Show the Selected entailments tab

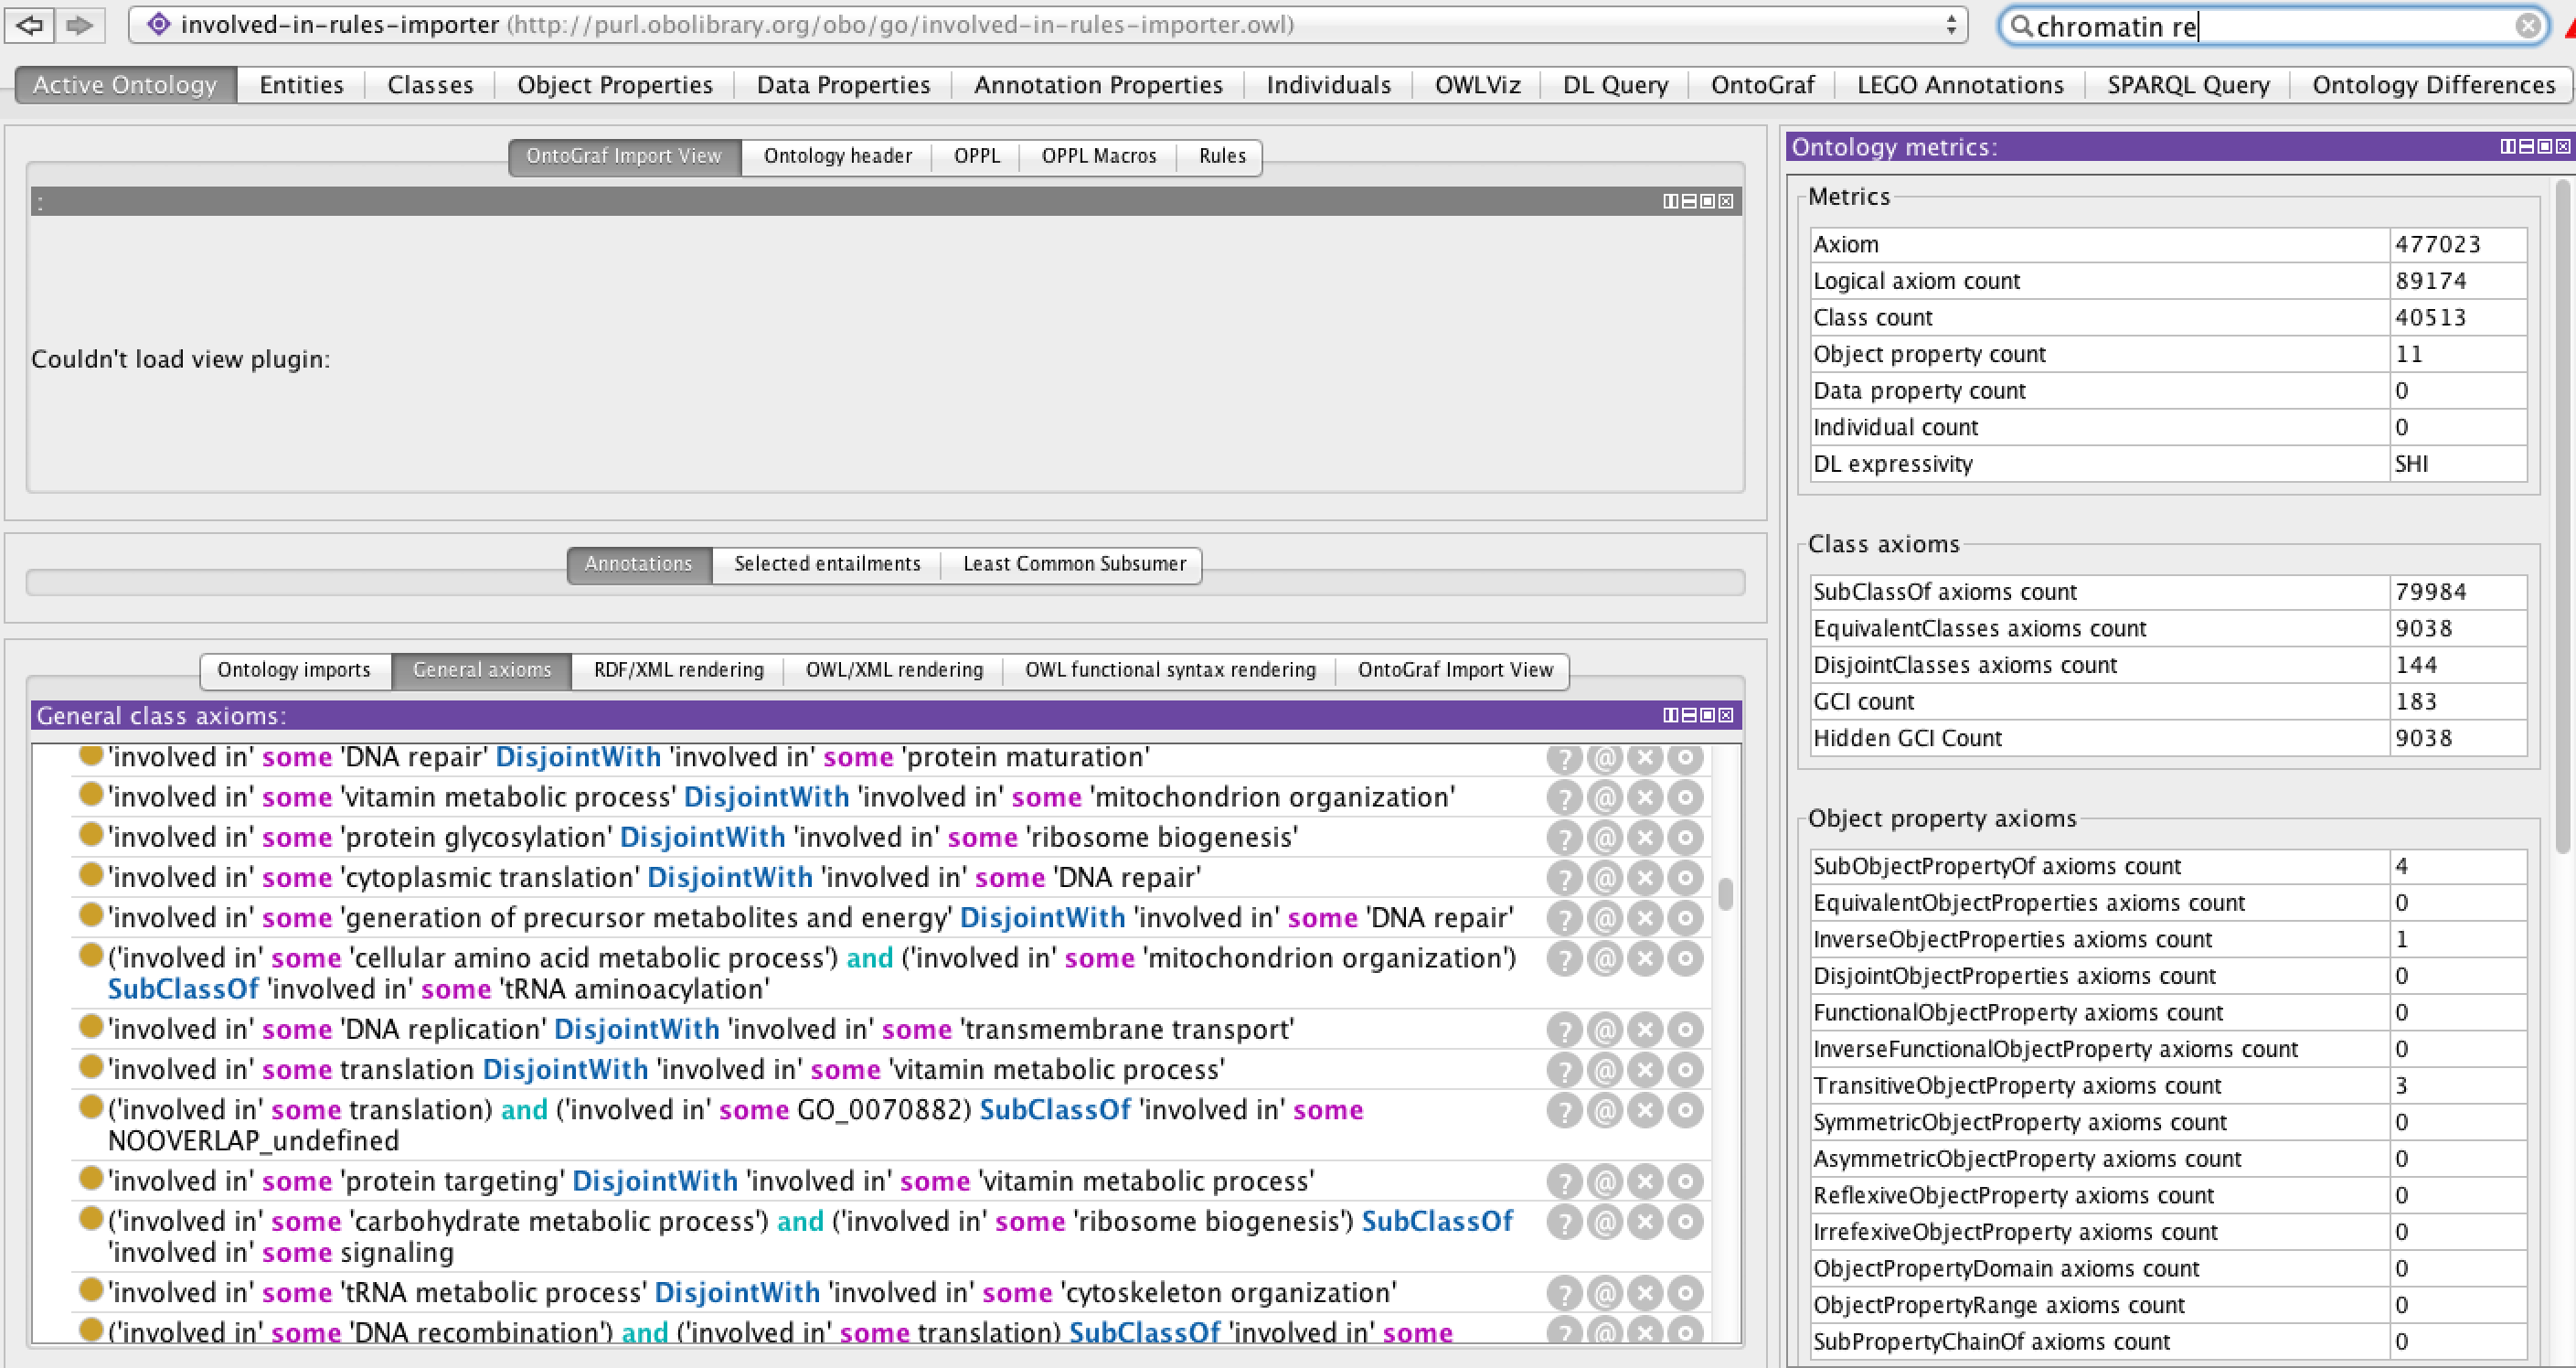point(827,564)
